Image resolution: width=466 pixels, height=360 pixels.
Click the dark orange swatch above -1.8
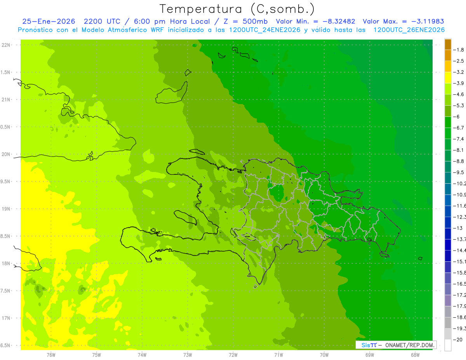448,44
